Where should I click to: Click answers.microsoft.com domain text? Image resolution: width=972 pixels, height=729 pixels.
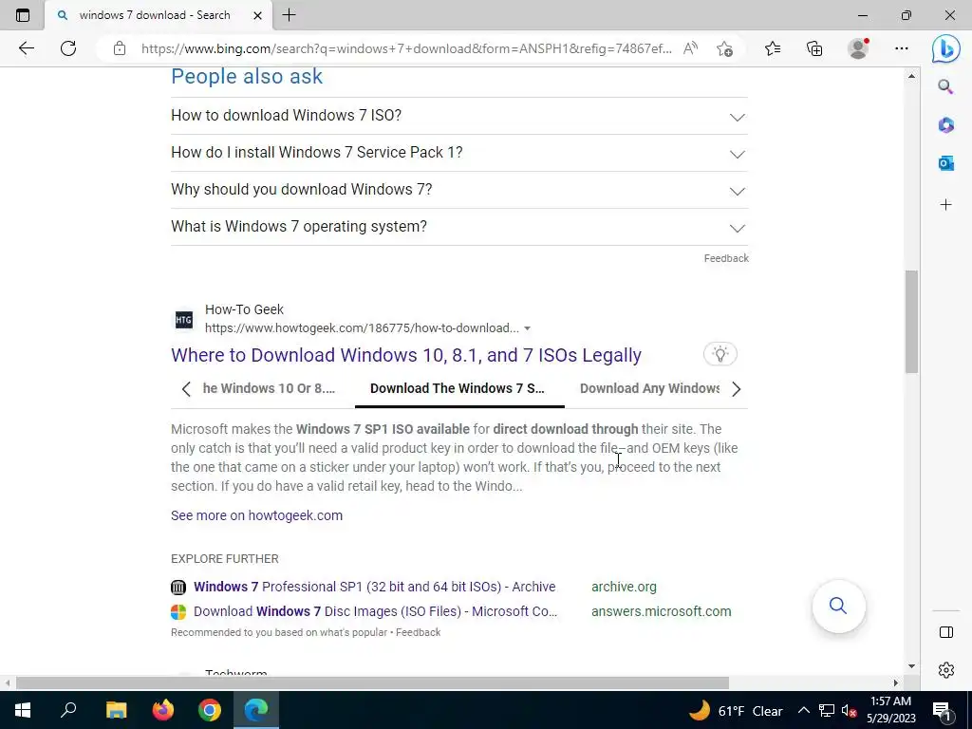tap(662, 612)
